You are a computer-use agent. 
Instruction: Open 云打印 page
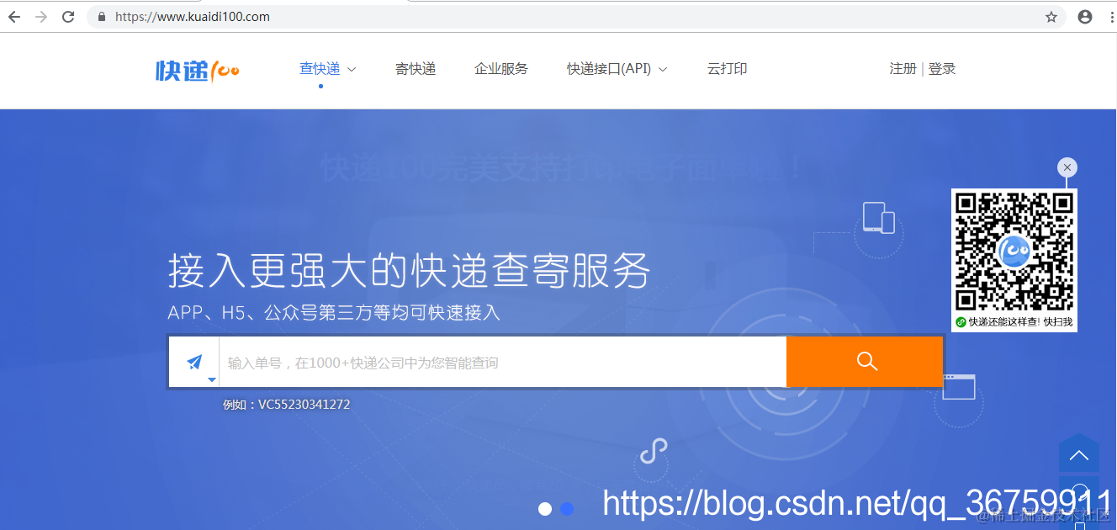coord(728,69)
